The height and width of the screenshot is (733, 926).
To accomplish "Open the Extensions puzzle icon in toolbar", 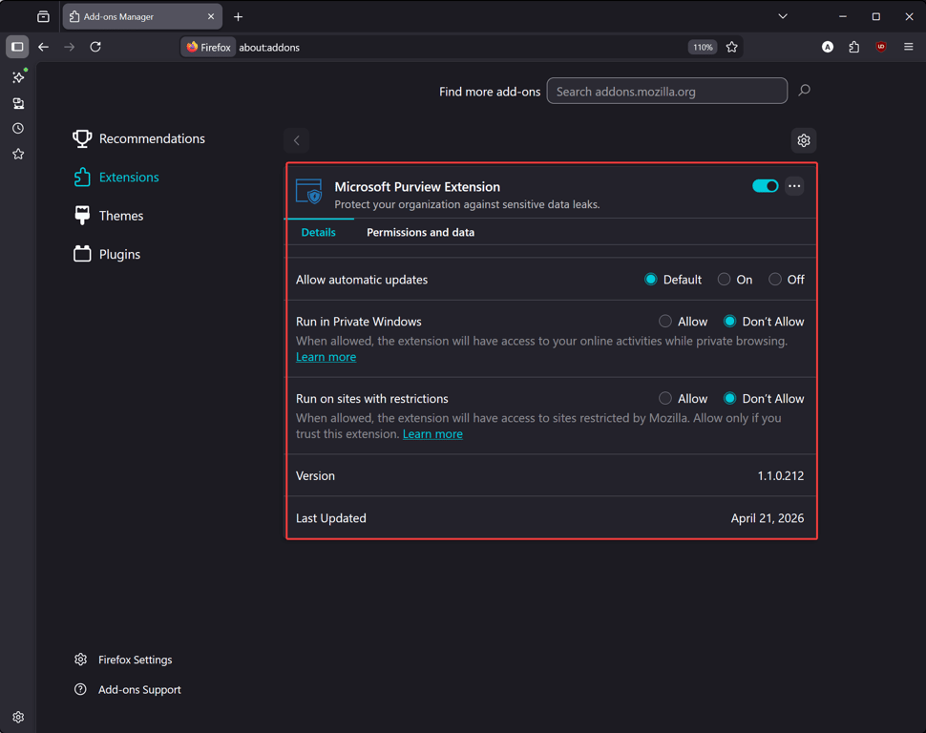I will tap(854, 47).
